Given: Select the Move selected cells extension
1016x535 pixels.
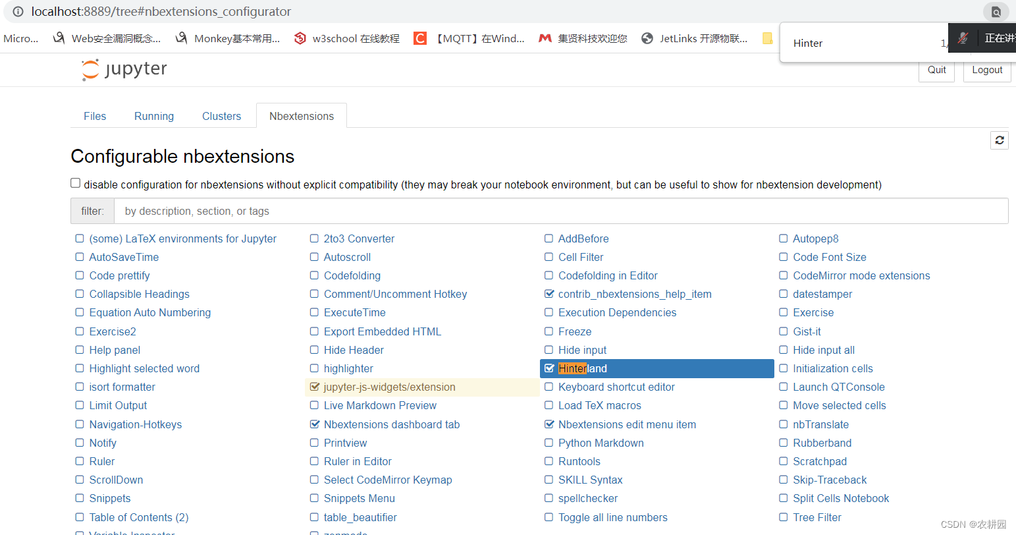Looking at the screenshot, I should point(840,405).
